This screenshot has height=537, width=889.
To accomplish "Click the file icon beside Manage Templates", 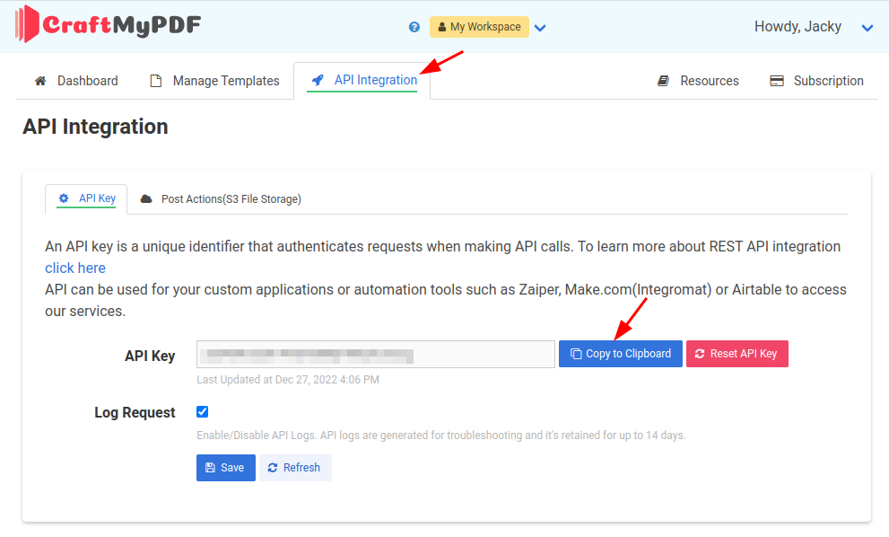I will pos(156,81).
